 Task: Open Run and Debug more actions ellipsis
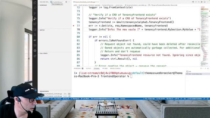click(x=69, y=2)
